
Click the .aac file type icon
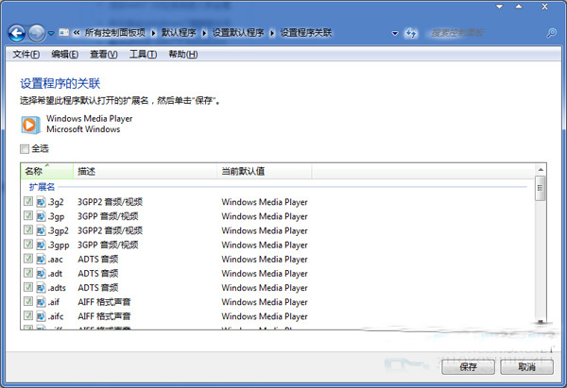[x=41, y=259]
